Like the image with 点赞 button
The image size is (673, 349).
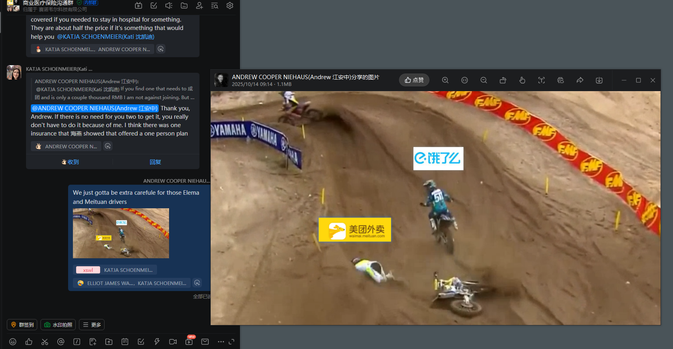pos(414,80)
